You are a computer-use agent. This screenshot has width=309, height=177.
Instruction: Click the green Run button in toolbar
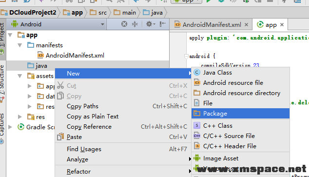click(x=208, y=1)
